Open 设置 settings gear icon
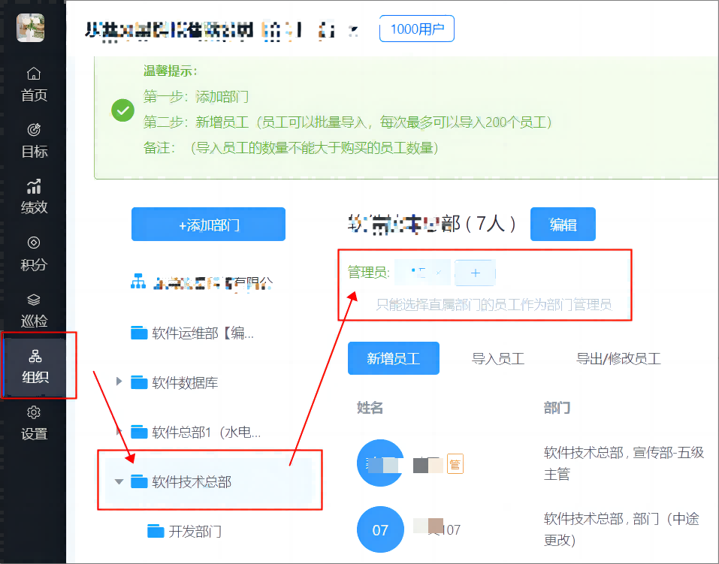This screenshot has height=564, width=719. coord(33,422)
